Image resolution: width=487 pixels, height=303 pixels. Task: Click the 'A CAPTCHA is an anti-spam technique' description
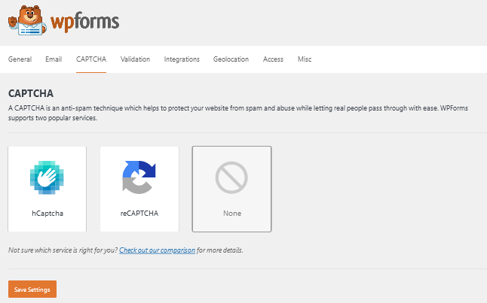pos(238,113)
